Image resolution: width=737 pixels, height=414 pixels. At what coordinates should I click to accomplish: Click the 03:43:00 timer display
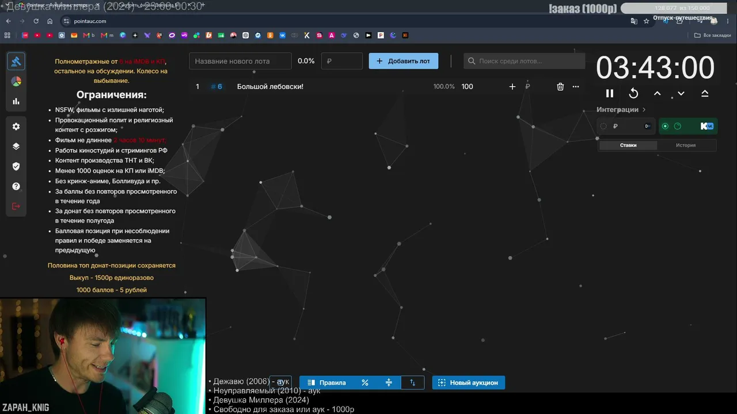(655, 67)
